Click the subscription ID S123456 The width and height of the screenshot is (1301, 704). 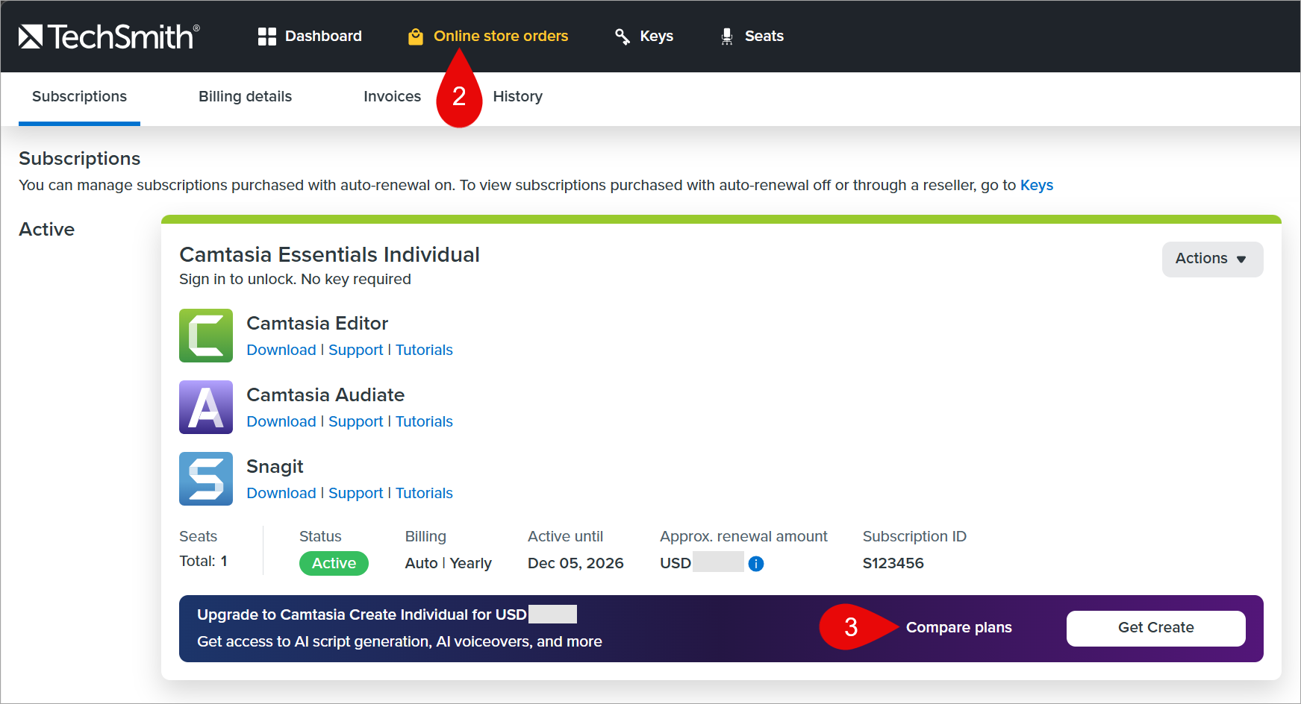point(893,564)
